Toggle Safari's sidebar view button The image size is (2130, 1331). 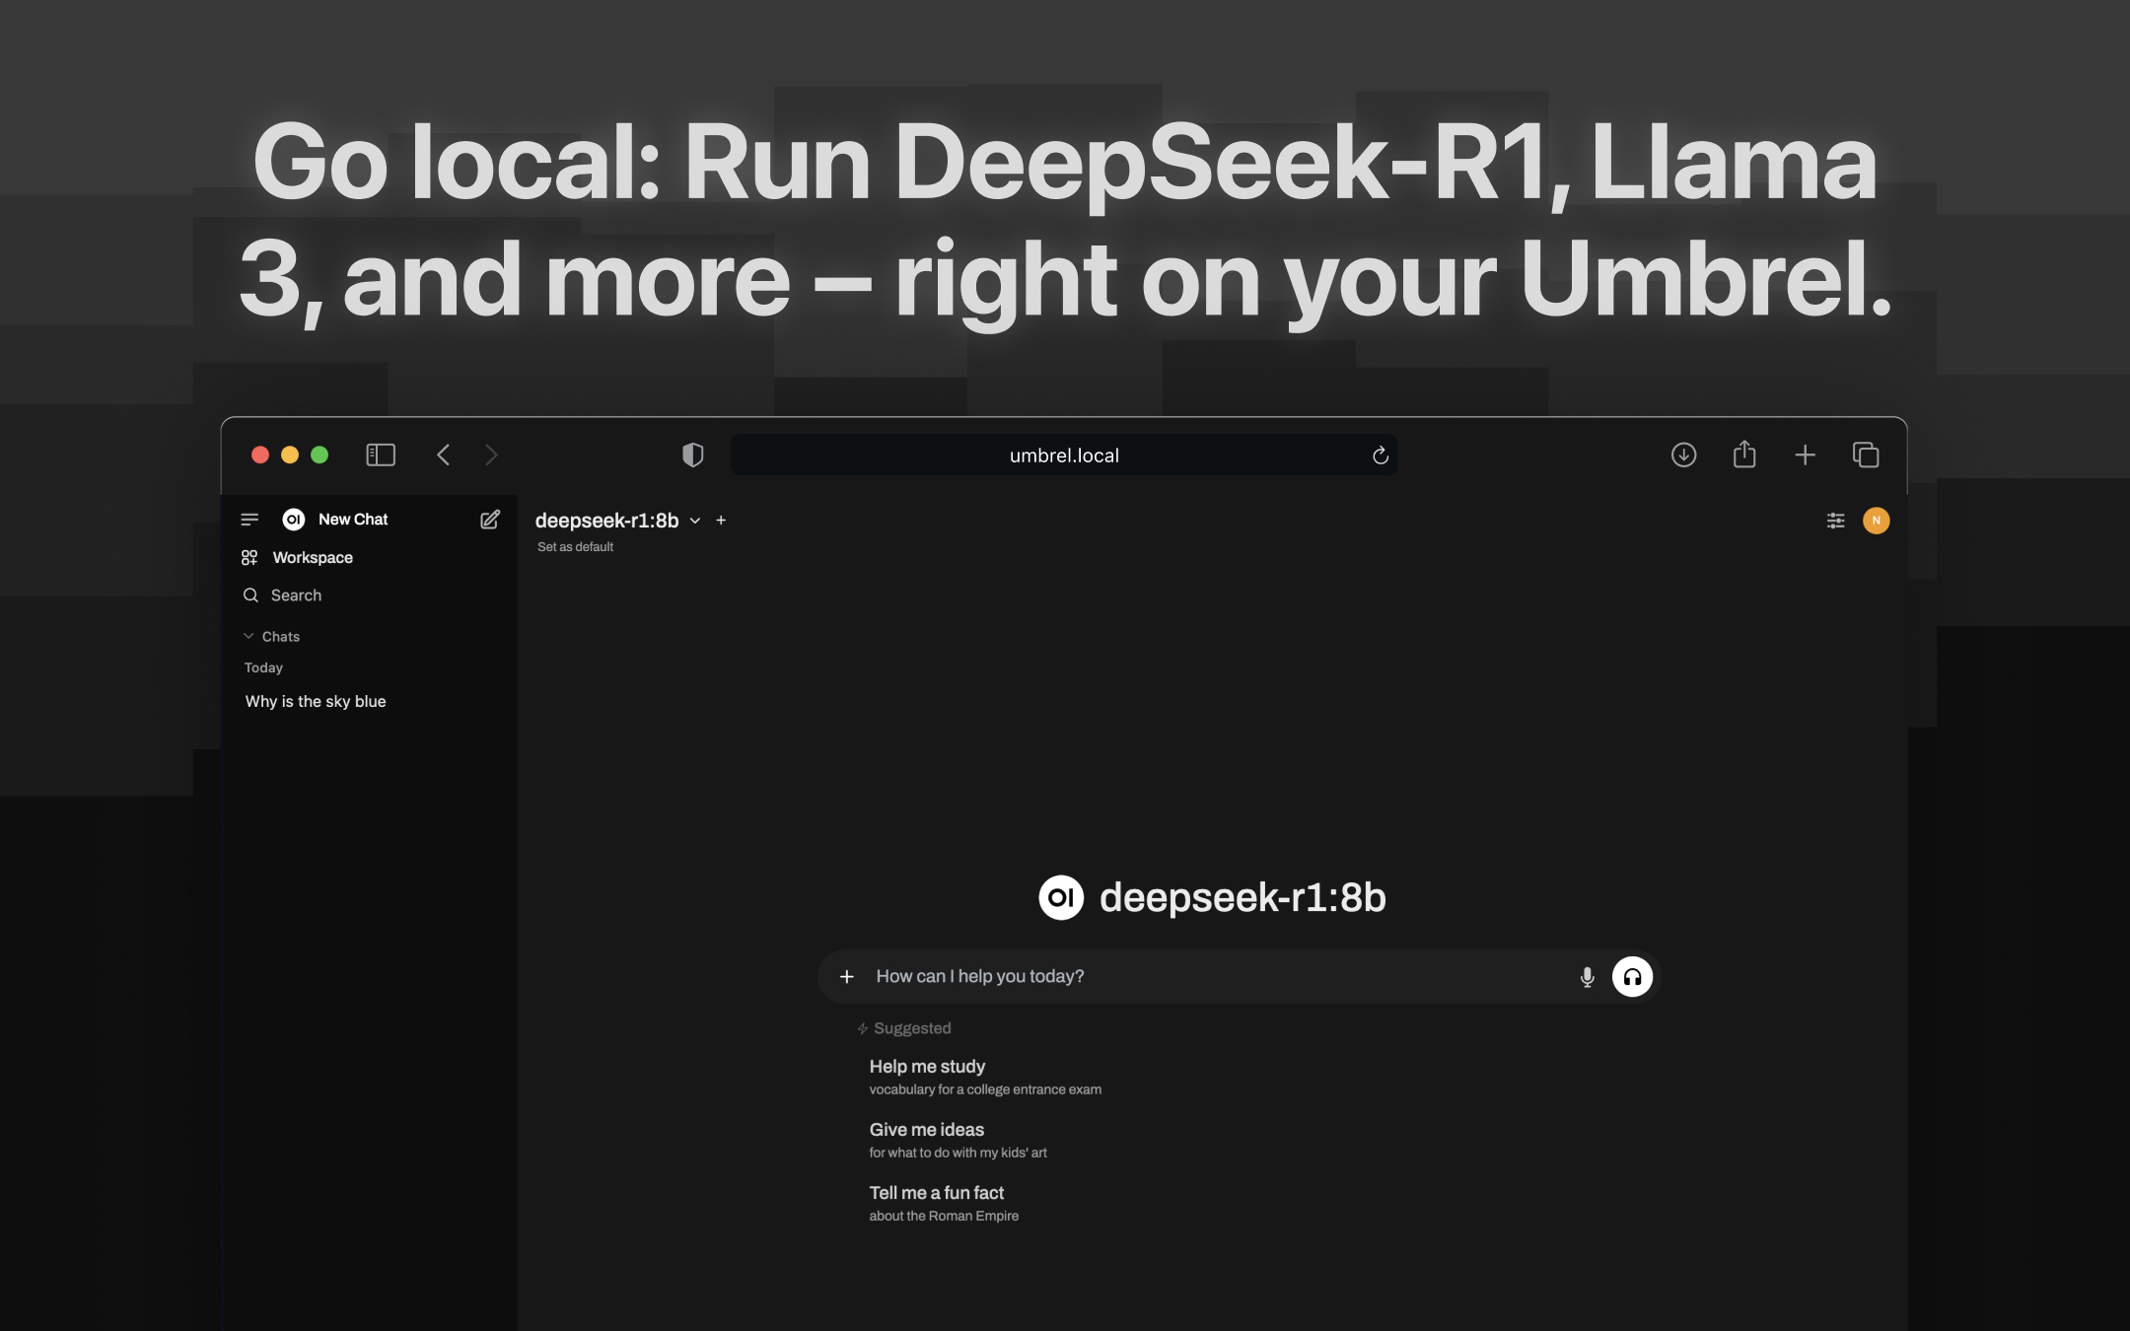pos(381,455)
